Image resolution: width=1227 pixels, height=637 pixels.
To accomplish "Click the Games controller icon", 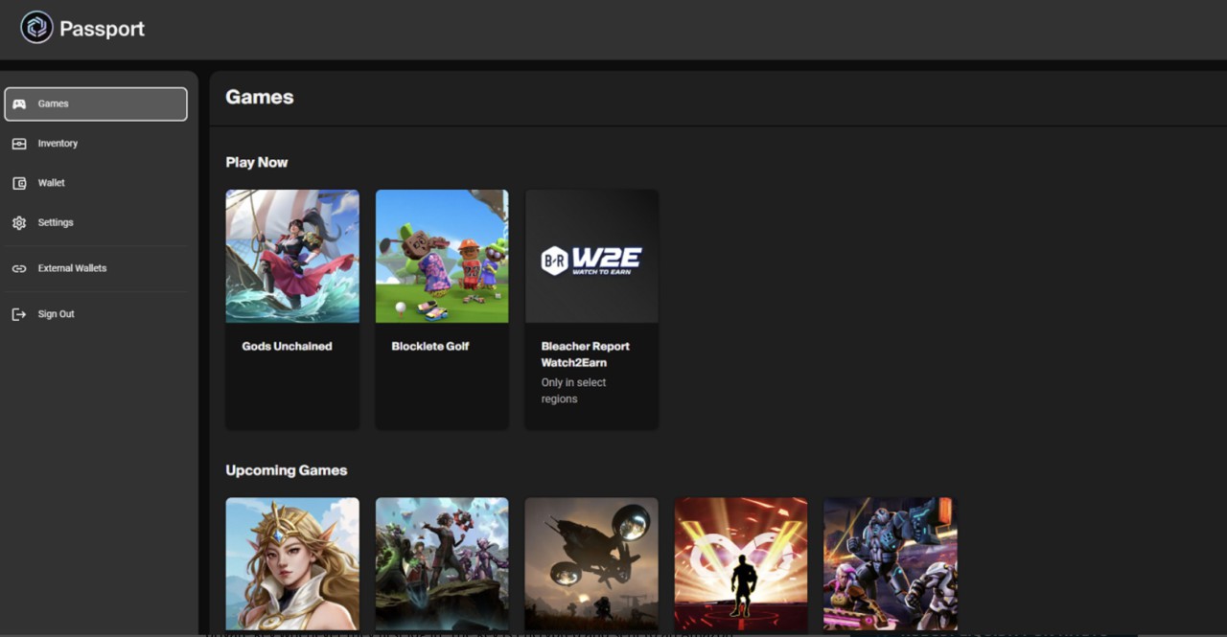I will coord(19,103).
